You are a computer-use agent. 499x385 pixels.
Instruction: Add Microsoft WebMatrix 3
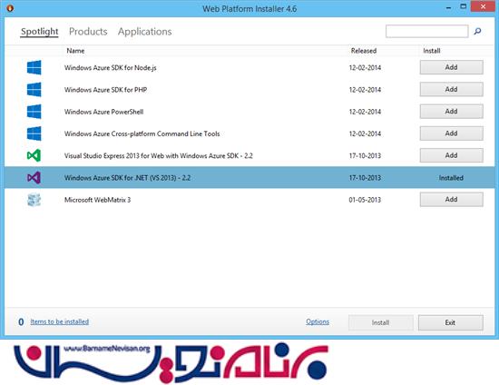click(451, 200)
